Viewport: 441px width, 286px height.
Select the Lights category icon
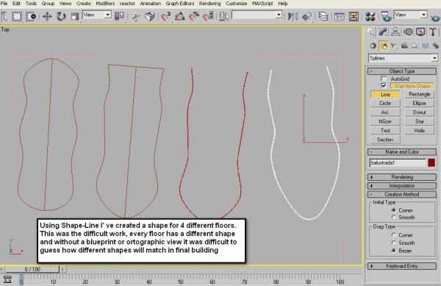[394, 46]
